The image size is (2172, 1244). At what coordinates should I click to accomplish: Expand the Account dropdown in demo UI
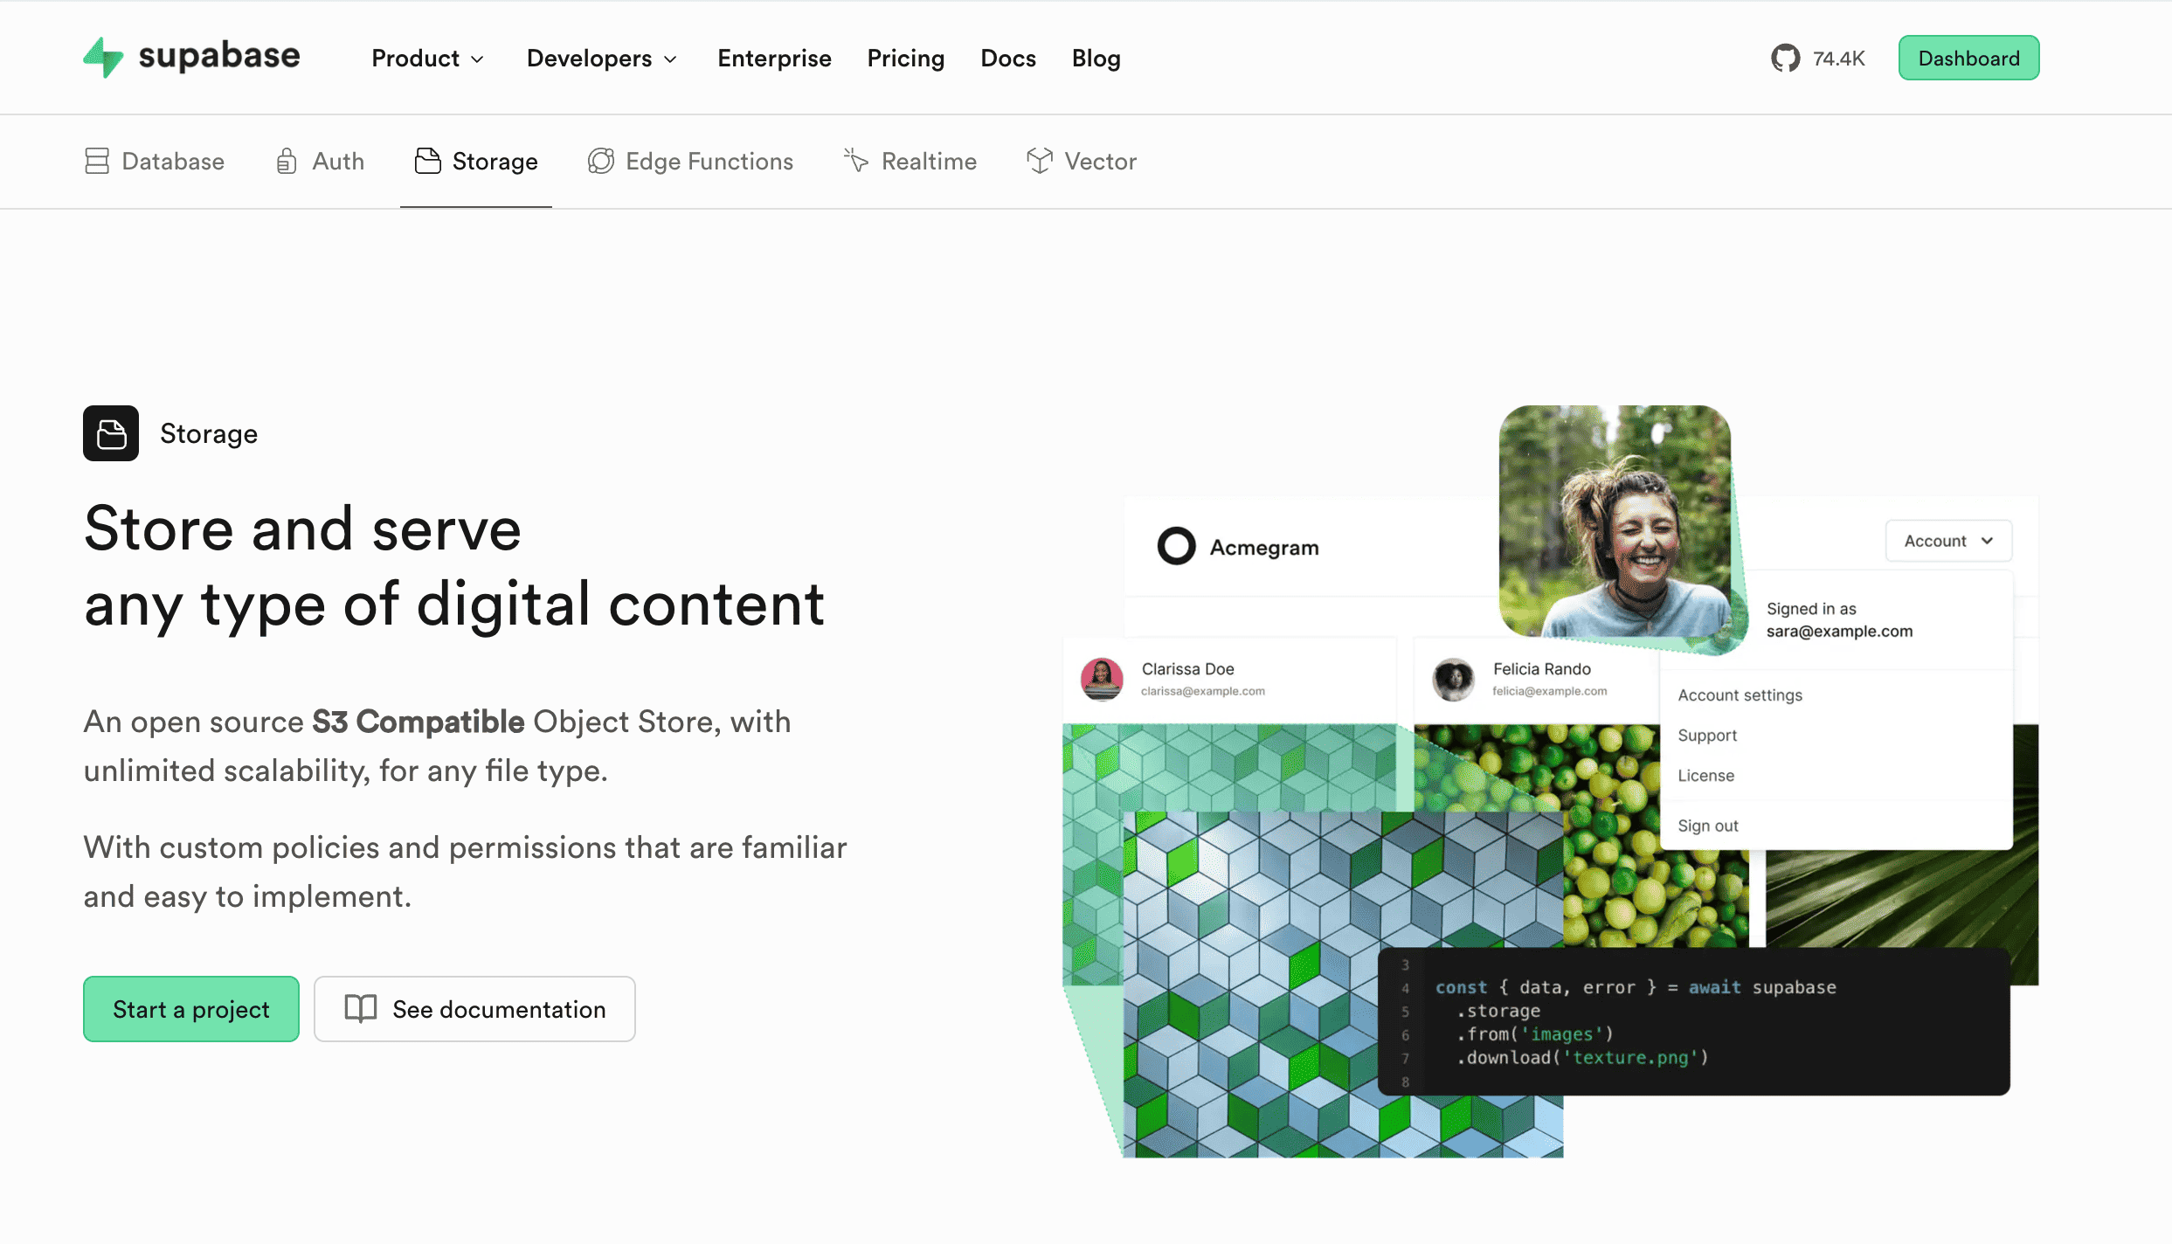(1948, 540)
